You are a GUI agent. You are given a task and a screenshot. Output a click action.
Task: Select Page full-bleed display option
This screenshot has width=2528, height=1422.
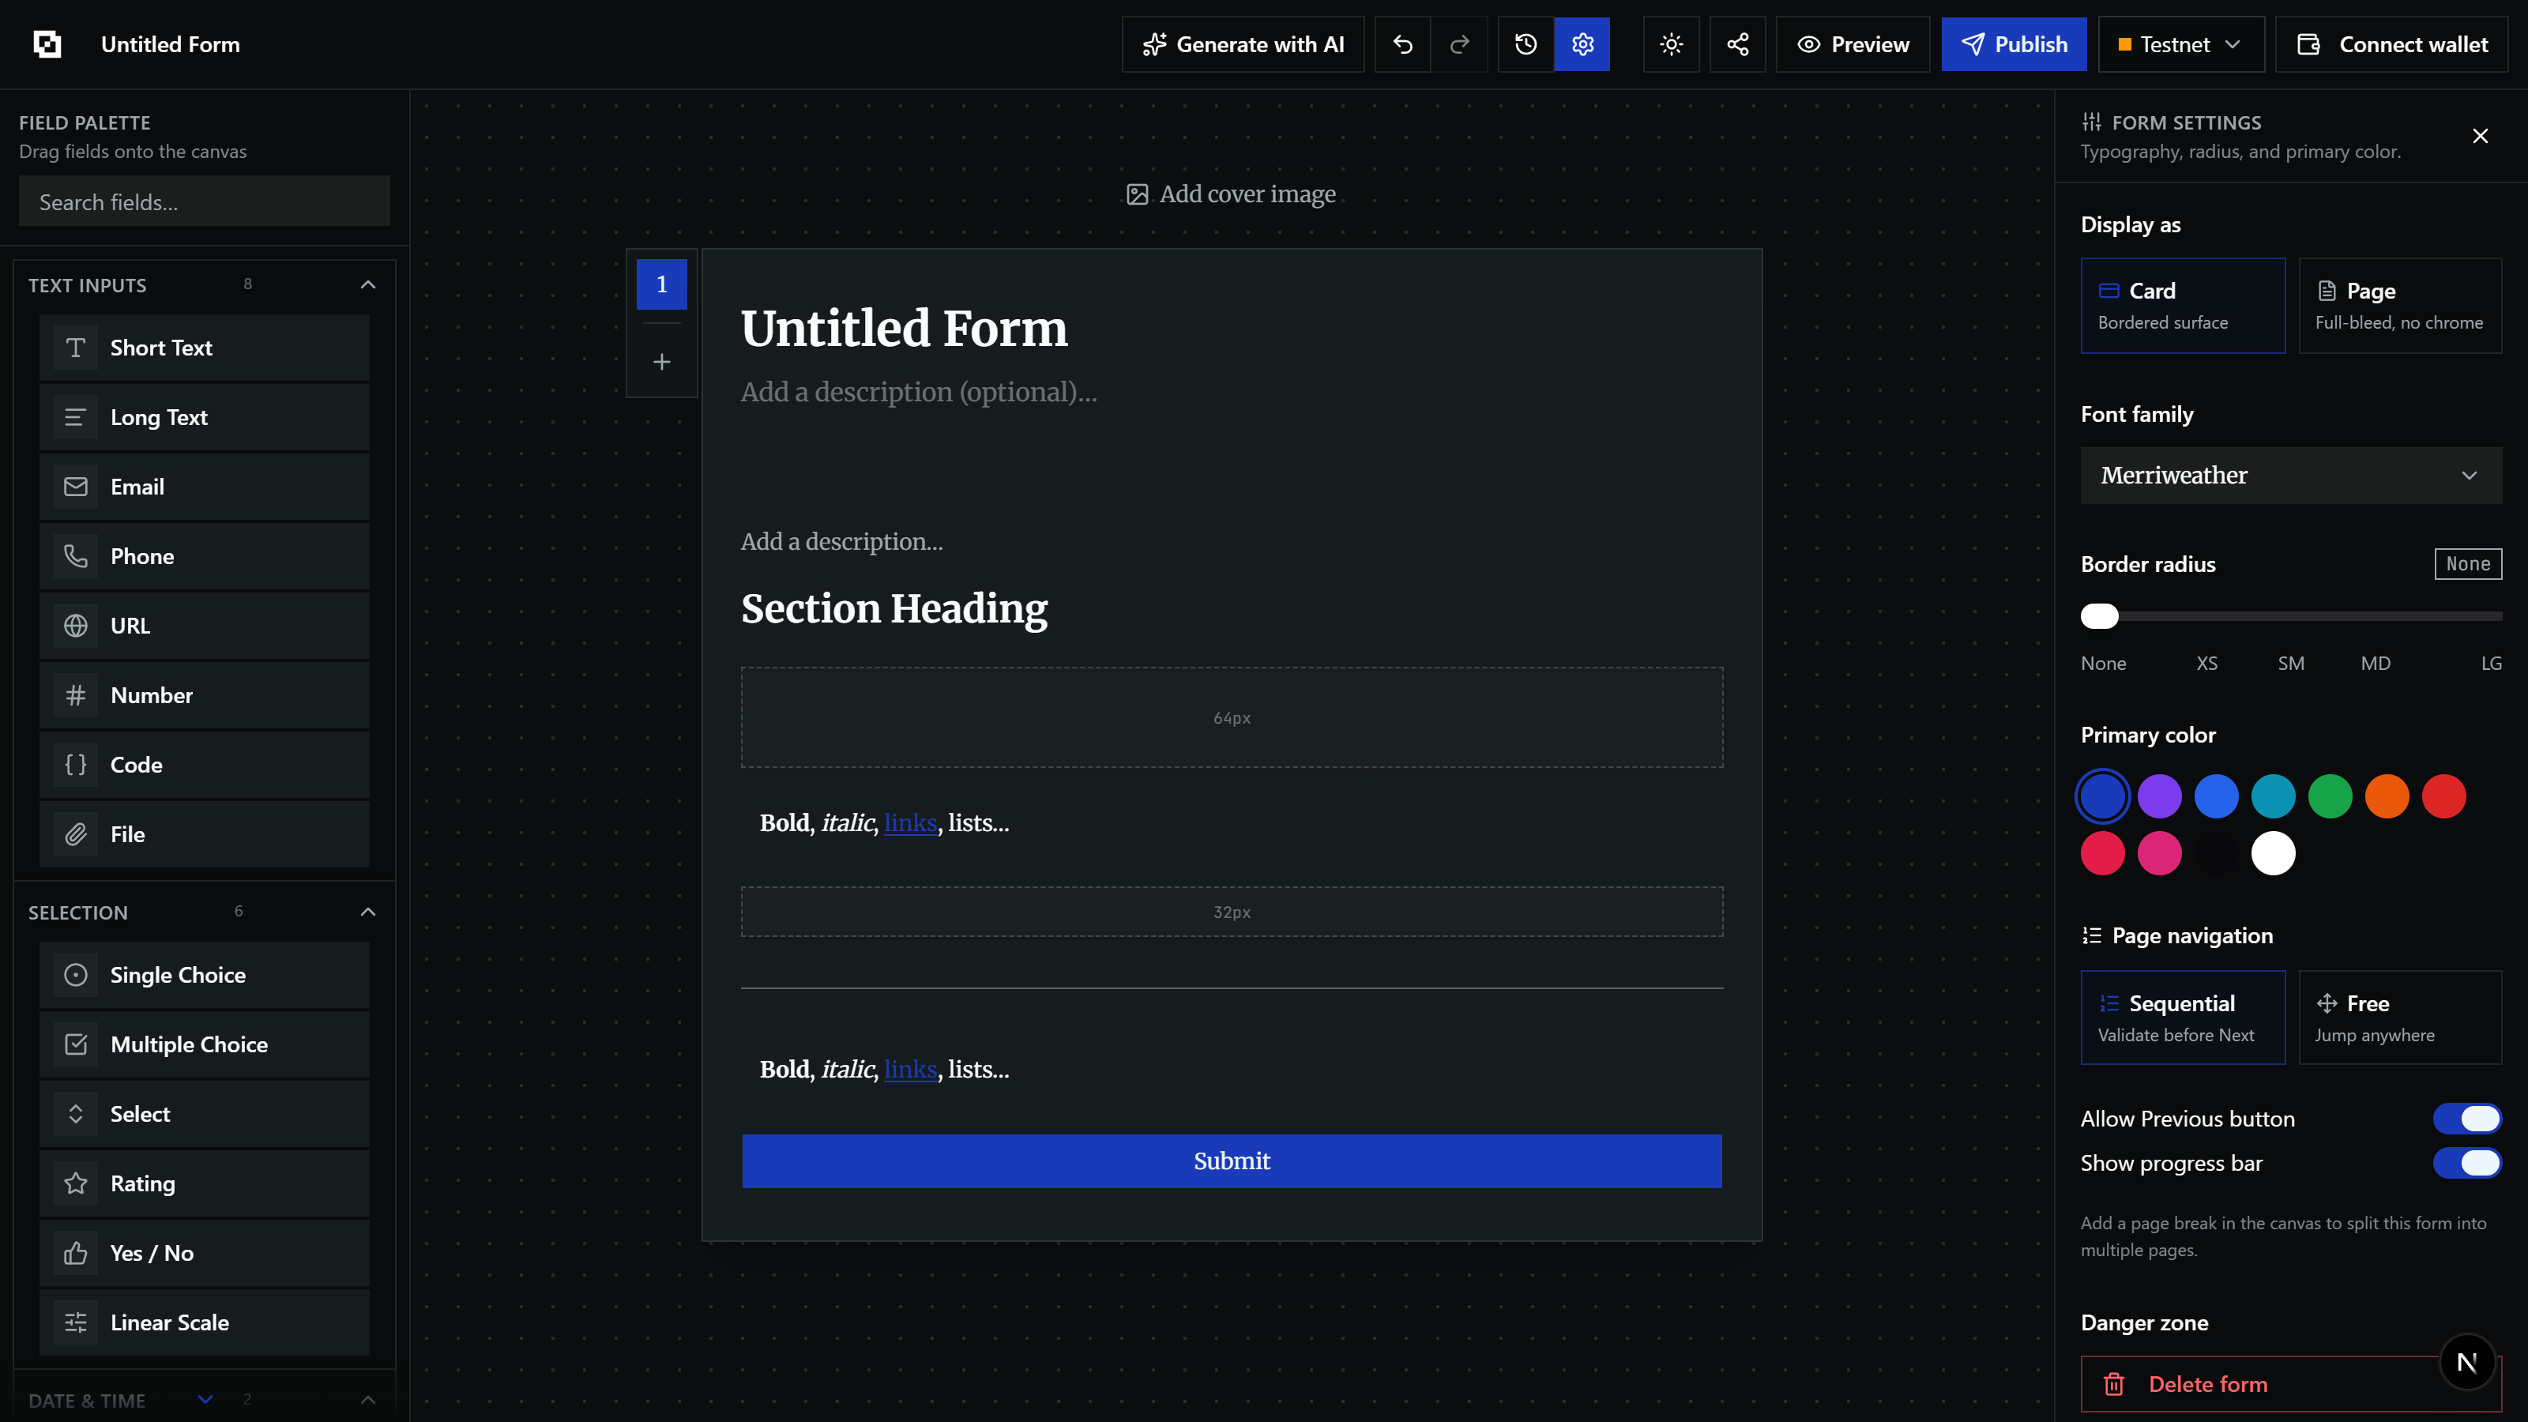coord(2399,305)
